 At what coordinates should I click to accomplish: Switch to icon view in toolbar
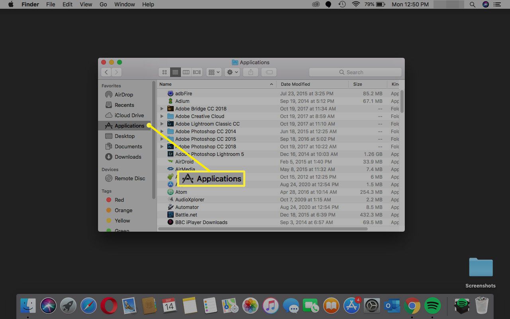click(x=164, y=72)
